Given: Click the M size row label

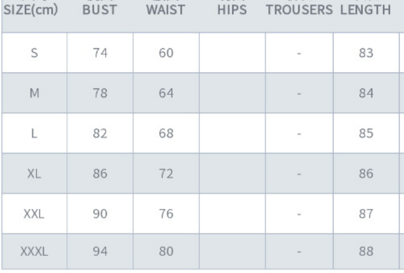Looking at the screenshot, I should pos(34,93).
